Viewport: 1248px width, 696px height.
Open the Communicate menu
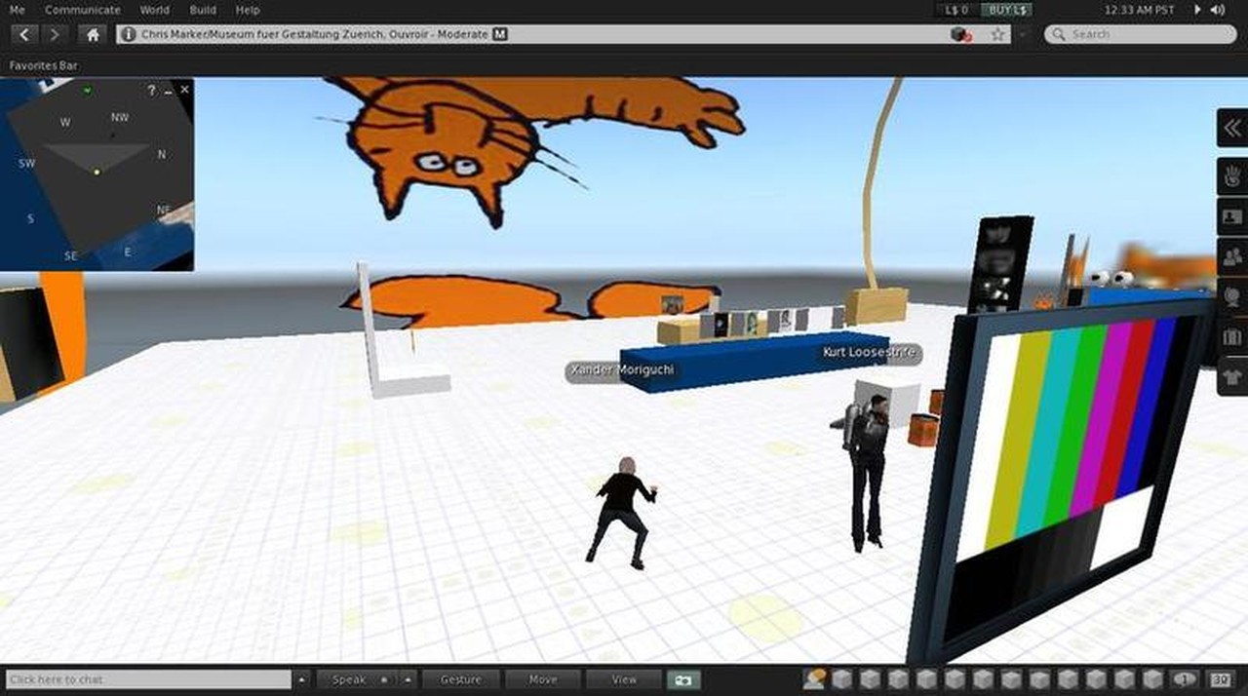pyautogui.click(x=83, y=10)
